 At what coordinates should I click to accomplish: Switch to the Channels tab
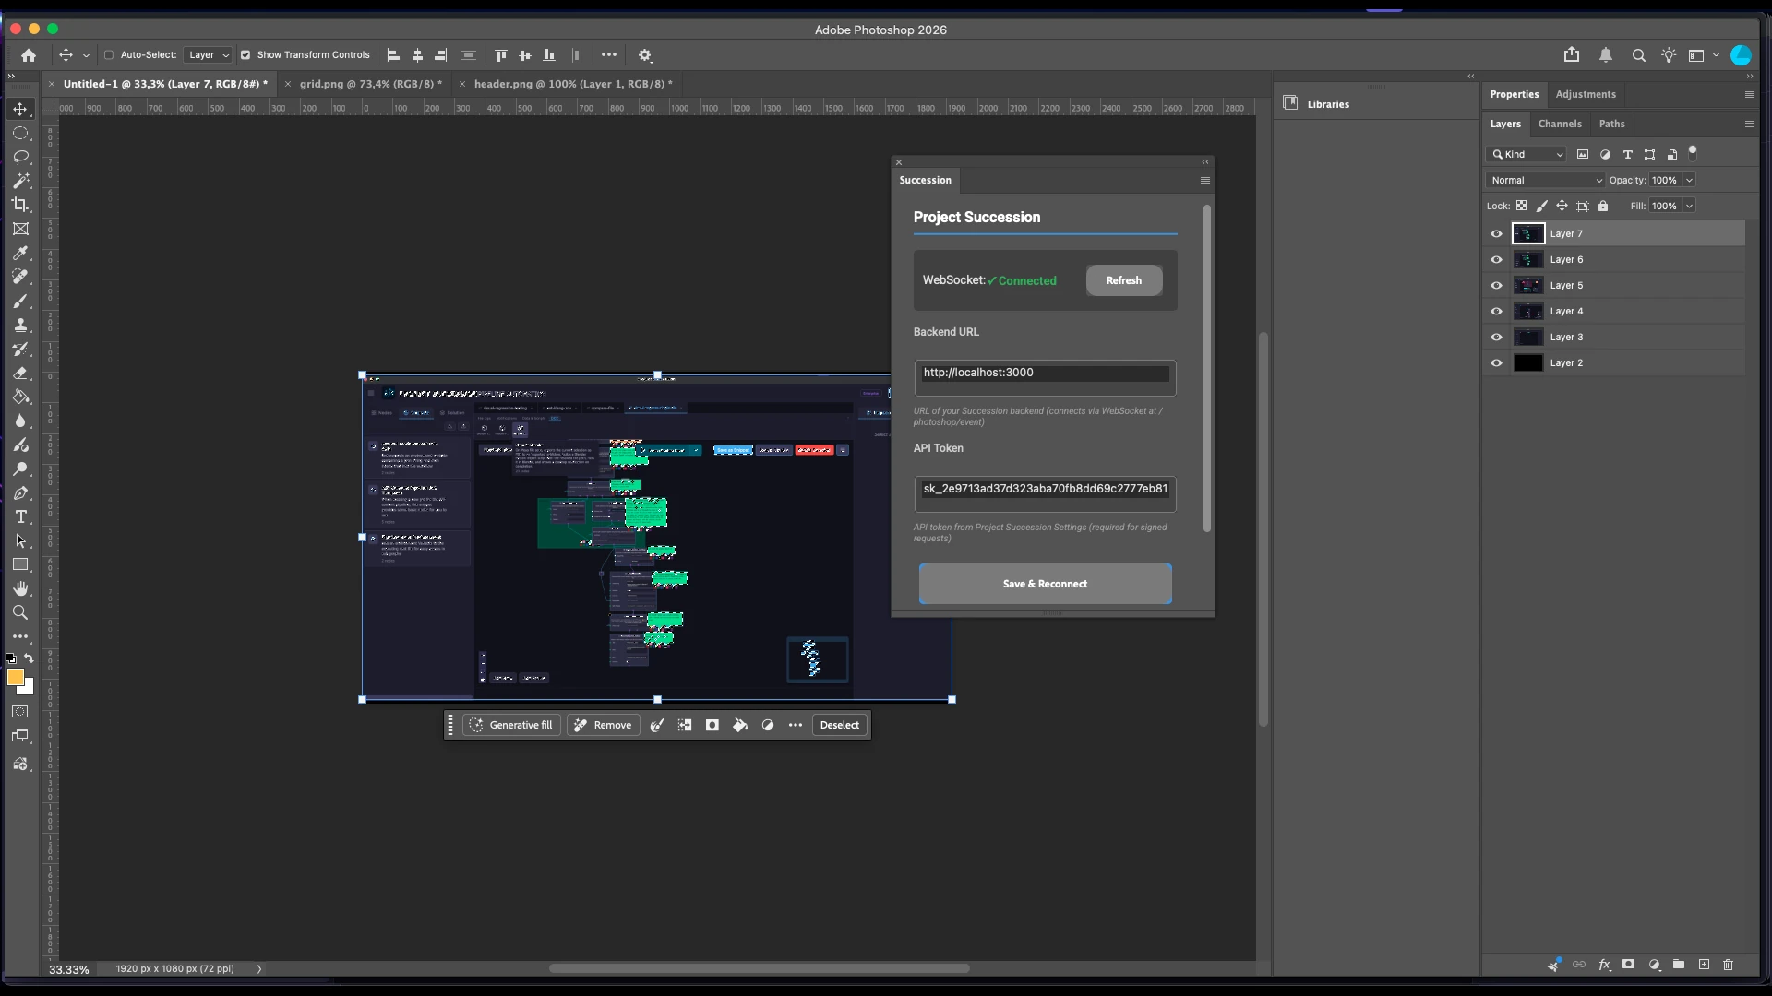pos(1560,124)
